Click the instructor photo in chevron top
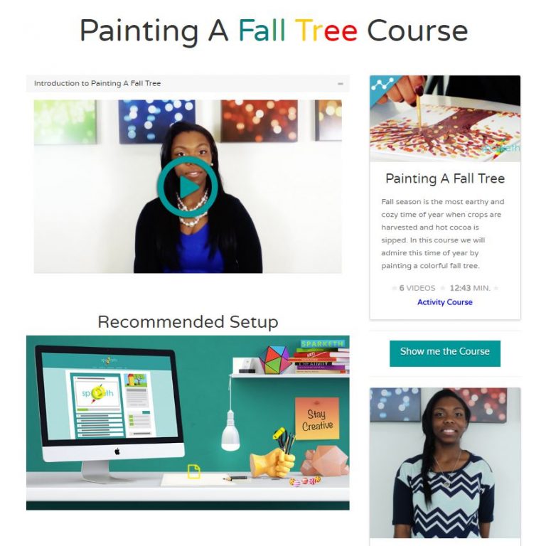 (x=444, y=463)
